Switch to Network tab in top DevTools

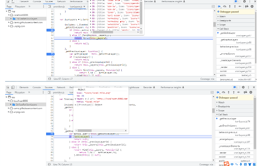pos(61,1)
